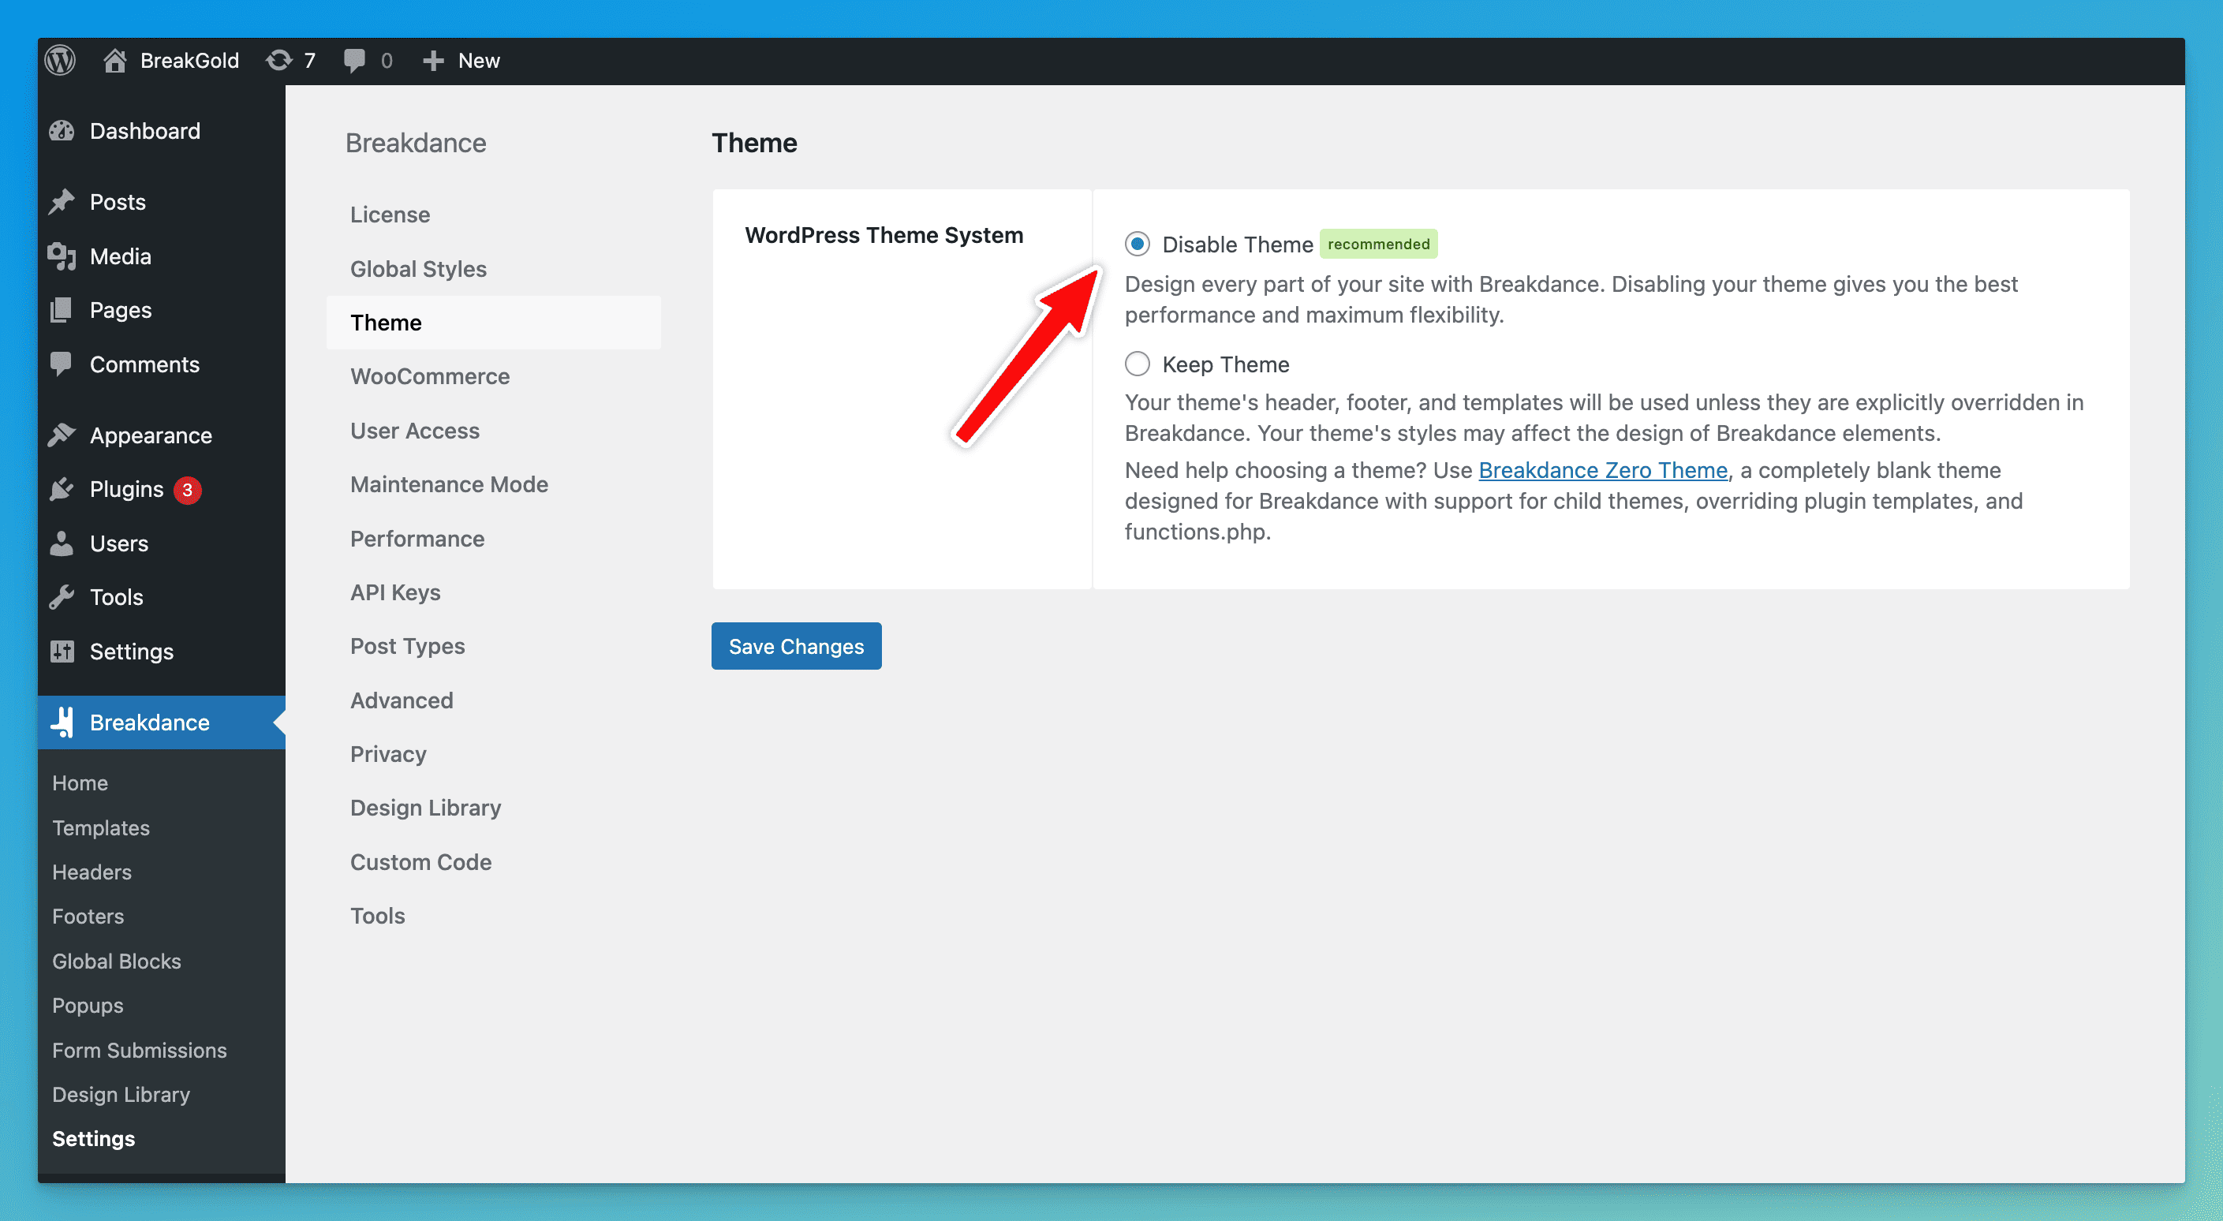Image resolution: width=2223 pixels, height=1221 pixels.
Task: Open Users menu in sidebar
Action: (162, 543)
